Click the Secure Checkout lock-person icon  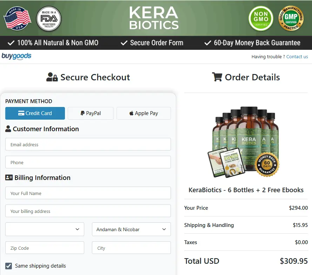52,76
